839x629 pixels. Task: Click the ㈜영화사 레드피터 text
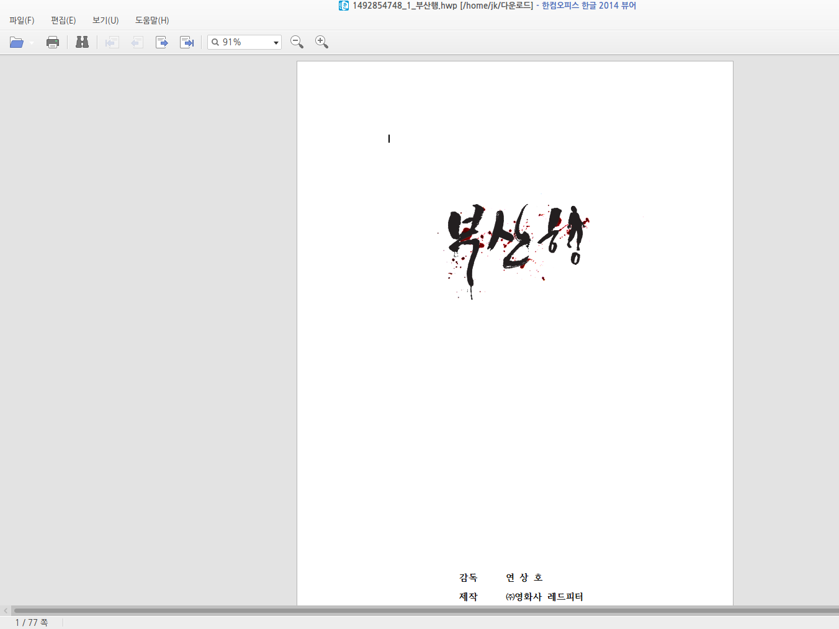coord(544,597)
